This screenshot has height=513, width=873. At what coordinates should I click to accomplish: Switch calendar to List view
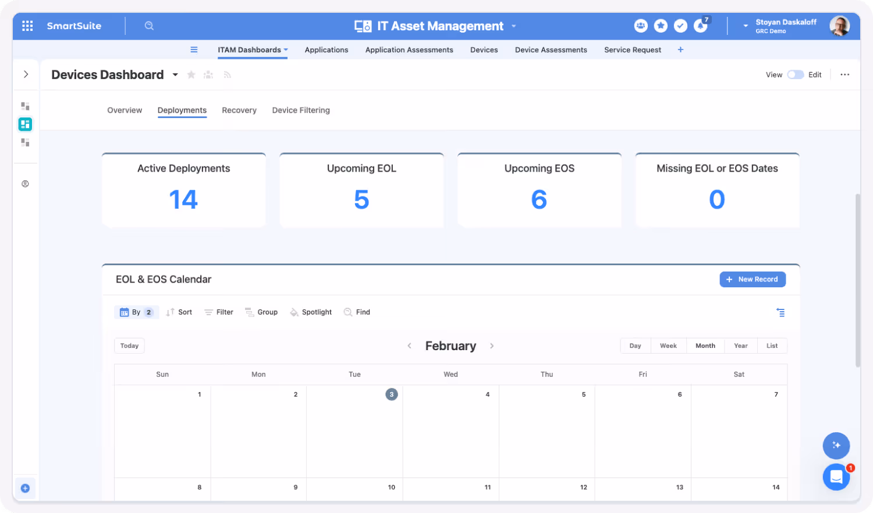[772, 345]
